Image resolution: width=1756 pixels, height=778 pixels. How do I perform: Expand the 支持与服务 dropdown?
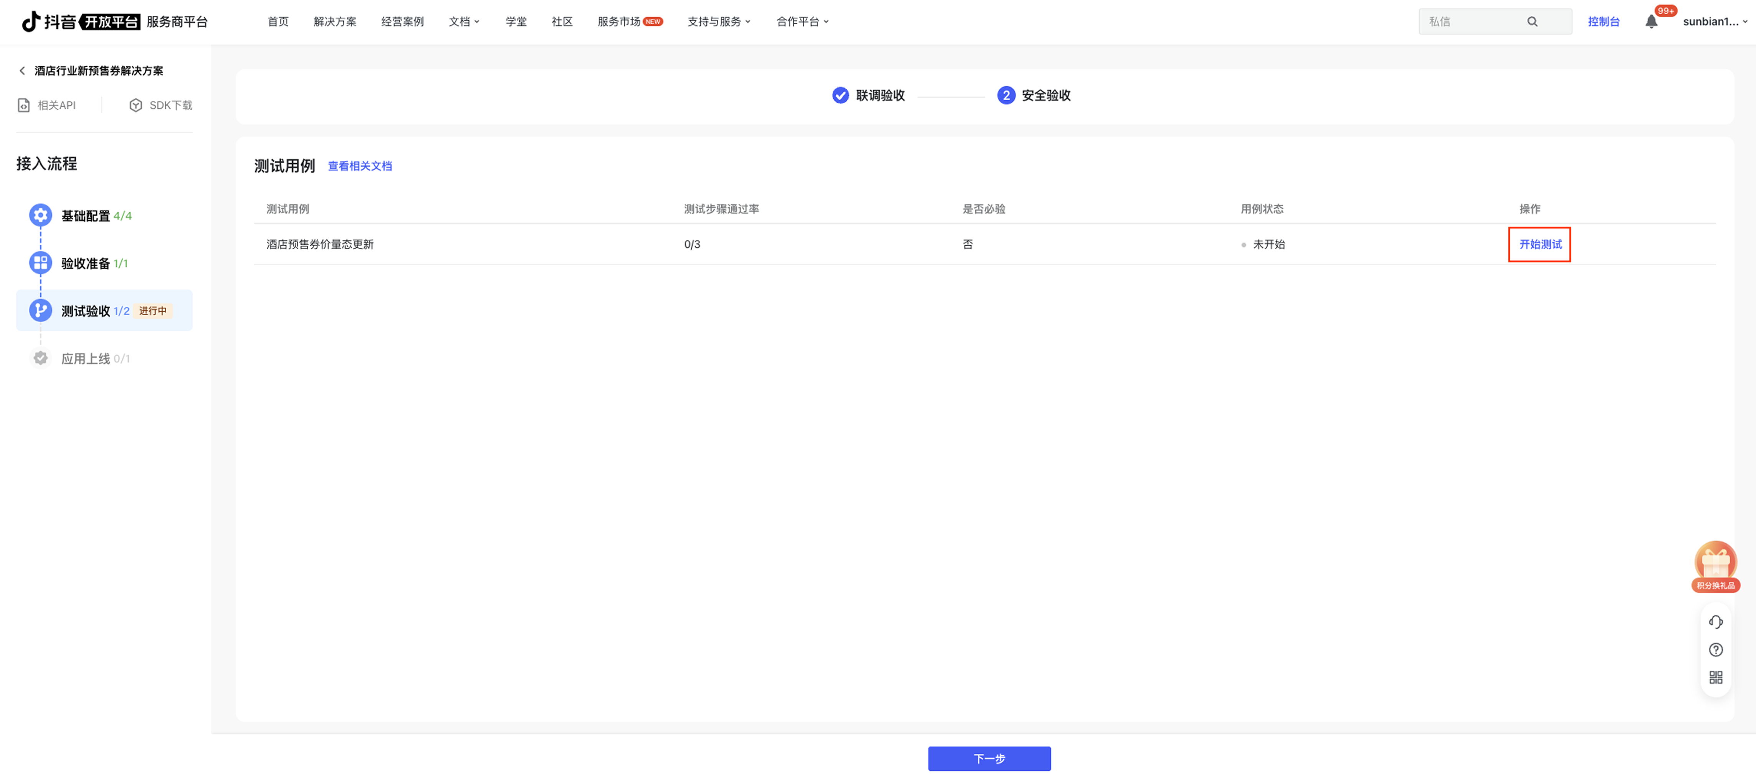click(x=719, y=22)
